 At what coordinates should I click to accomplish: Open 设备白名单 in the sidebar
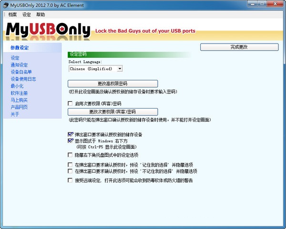21,72
